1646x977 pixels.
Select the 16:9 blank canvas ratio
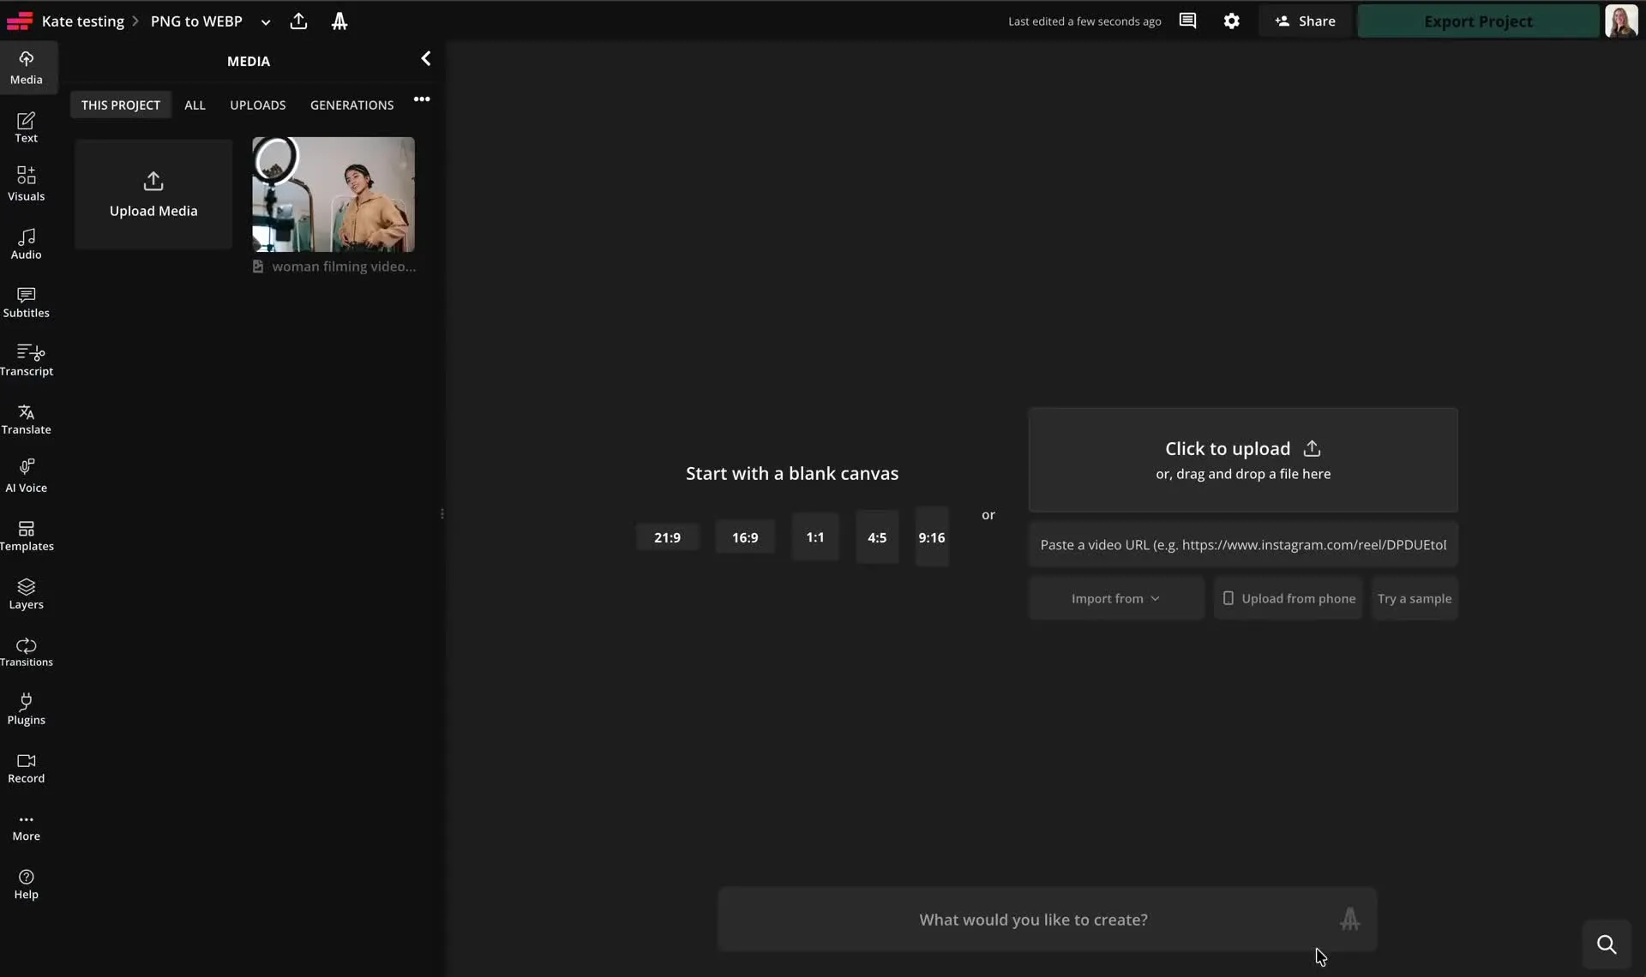coord(744,537)
